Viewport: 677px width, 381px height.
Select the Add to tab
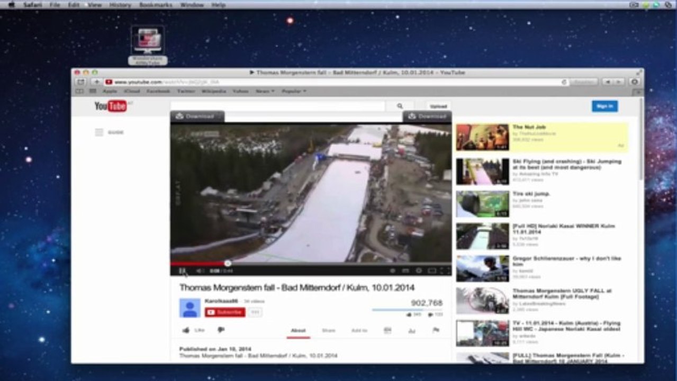coord(359,330)
